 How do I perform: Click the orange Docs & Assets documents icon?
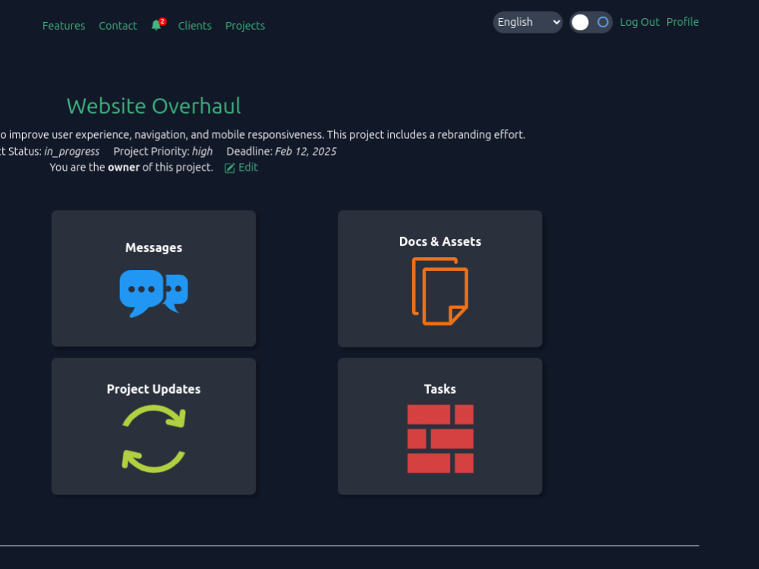click(440, 291)
